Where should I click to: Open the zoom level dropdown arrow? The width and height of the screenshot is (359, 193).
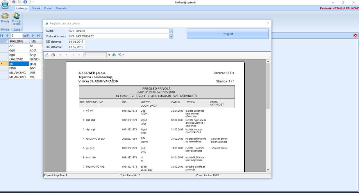pos(123,55)
